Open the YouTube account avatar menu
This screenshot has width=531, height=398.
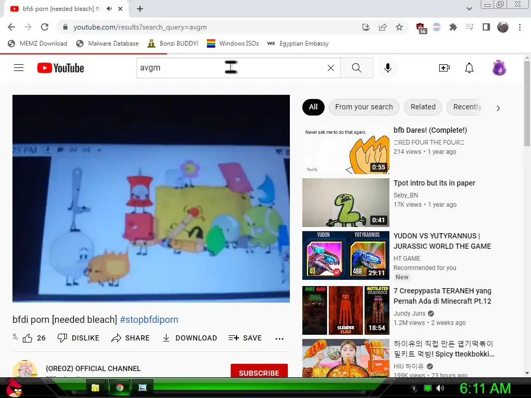coord(499,68)
